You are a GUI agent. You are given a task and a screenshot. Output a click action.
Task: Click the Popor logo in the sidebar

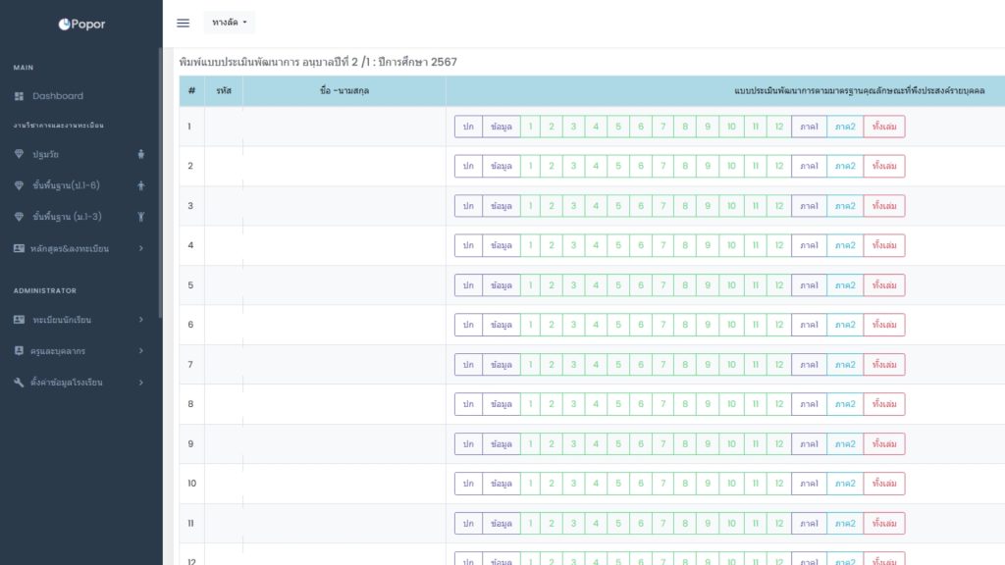click(81, 24)
